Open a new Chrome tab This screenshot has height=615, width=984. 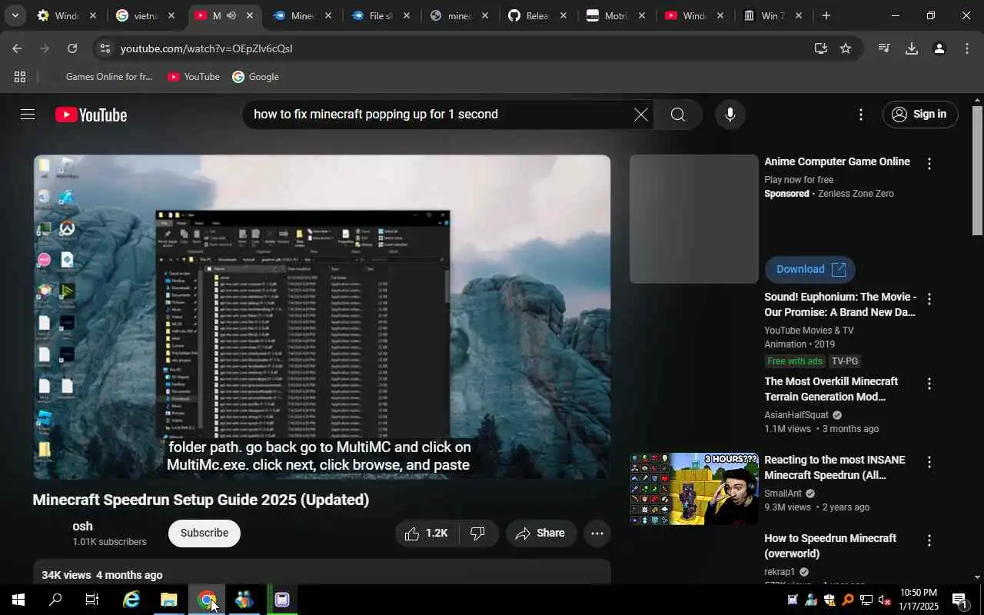coord(826,15)
